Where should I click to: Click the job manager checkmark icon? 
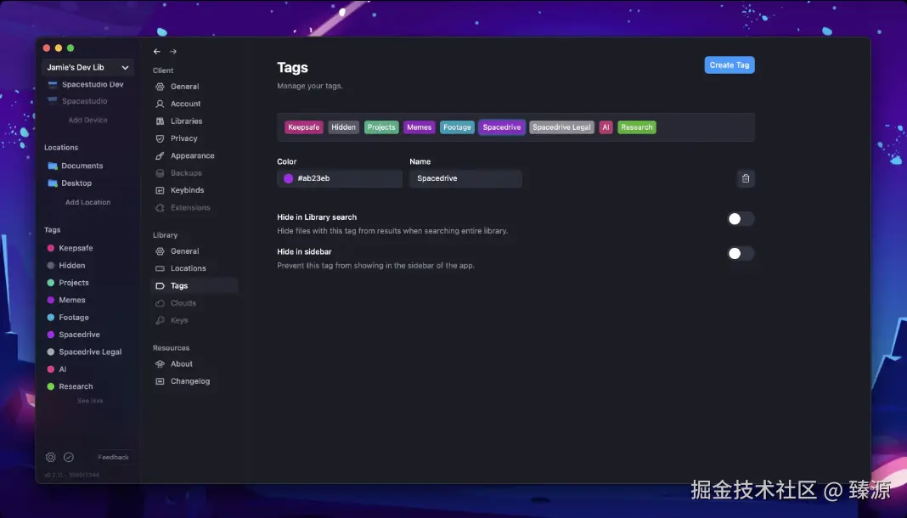[x=69, y=458]
